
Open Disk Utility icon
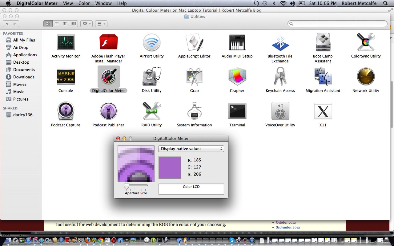click(152, 77)
